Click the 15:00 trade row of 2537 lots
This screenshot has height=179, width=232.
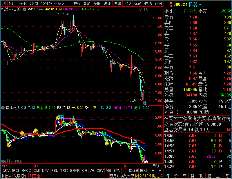pyautogui.click(x=198, y=156)
